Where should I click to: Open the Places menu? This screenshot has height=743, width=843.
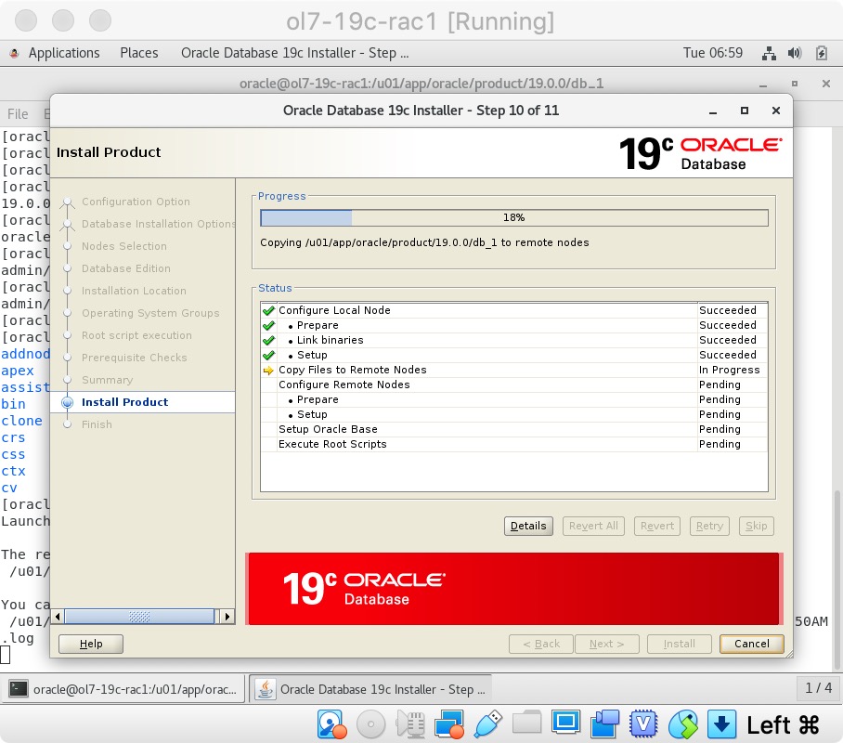point(138,53)
